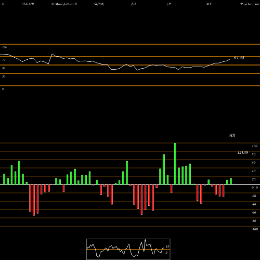Click the RSI value label 64.43

239,58
